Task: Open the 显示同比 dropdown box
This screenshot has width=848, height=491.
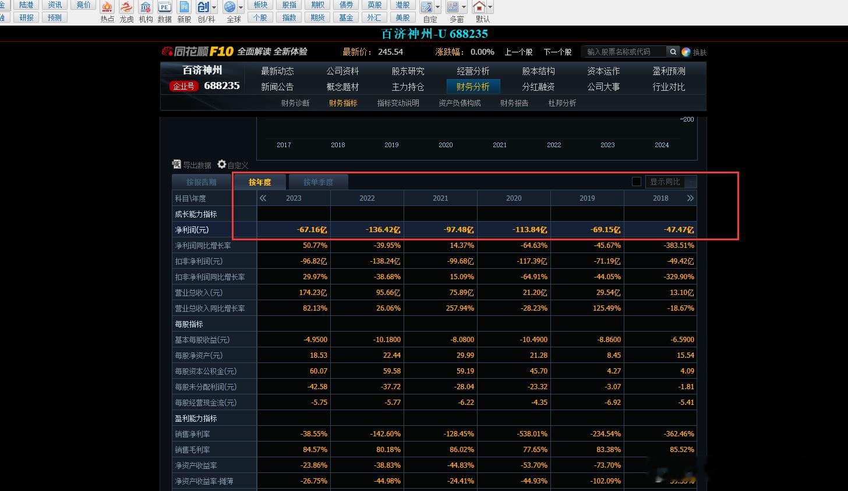Action: 671,182
